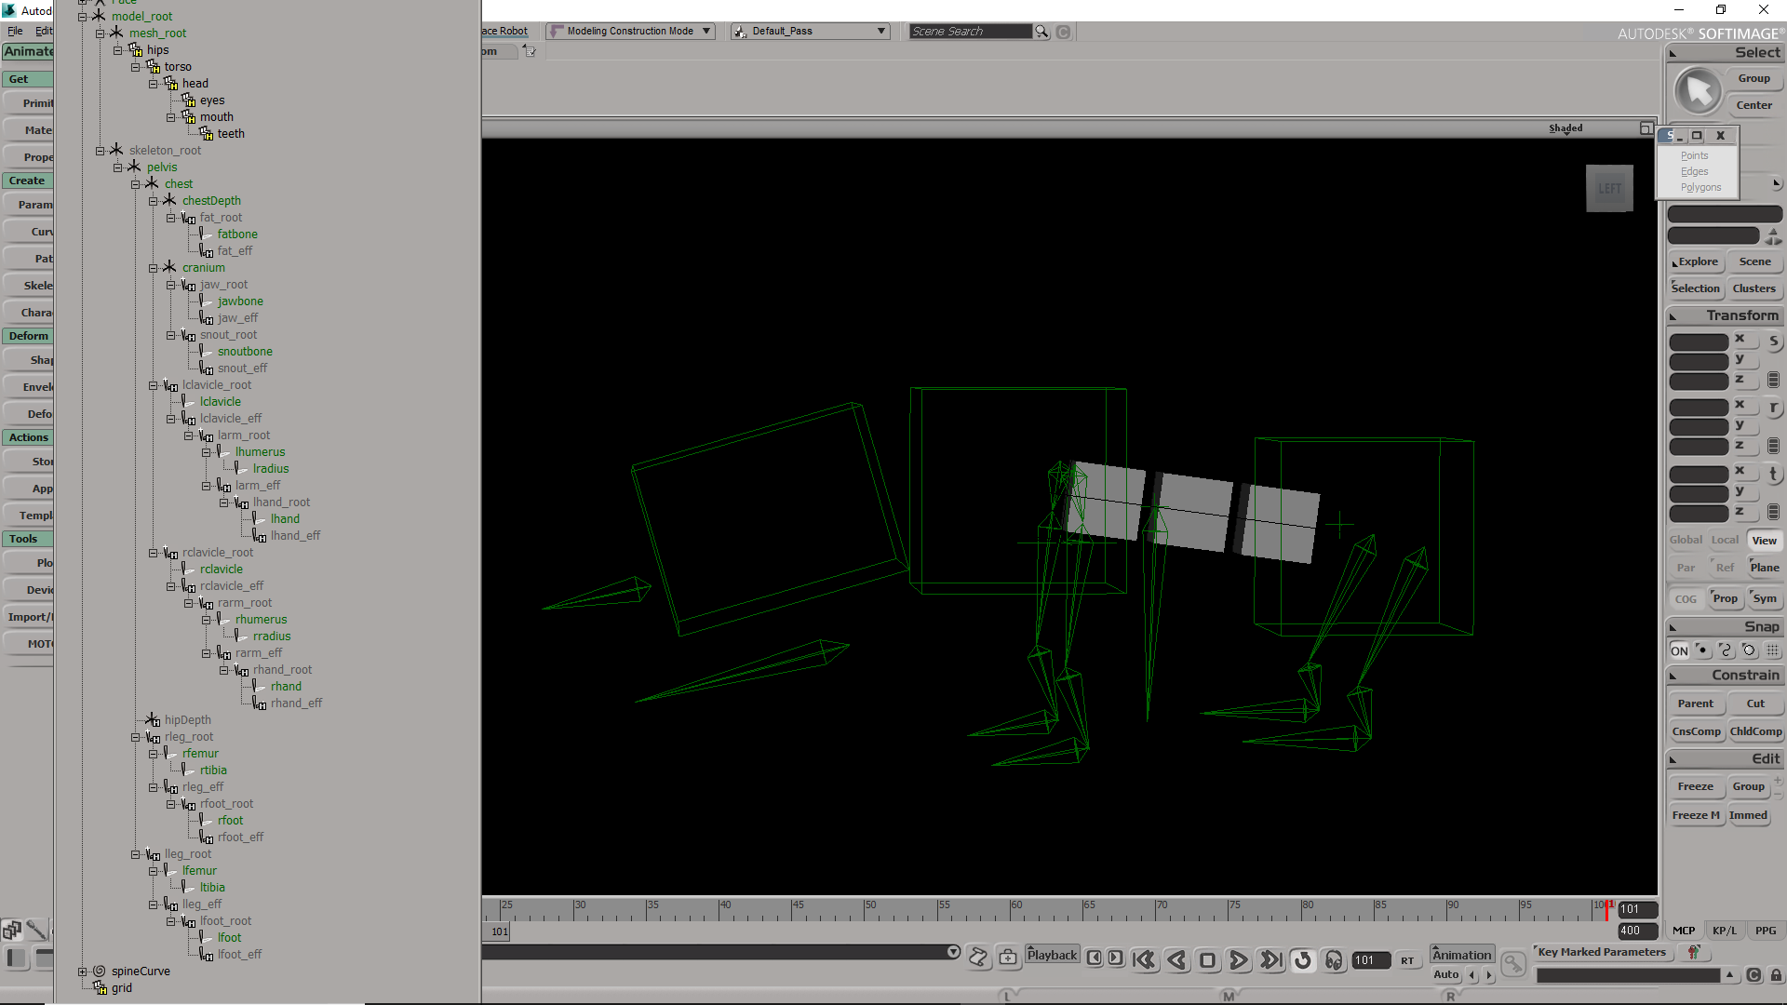Screen dimensions: 1787x1005
Task: Click the key icon beside Animation
Action: 1513,965
